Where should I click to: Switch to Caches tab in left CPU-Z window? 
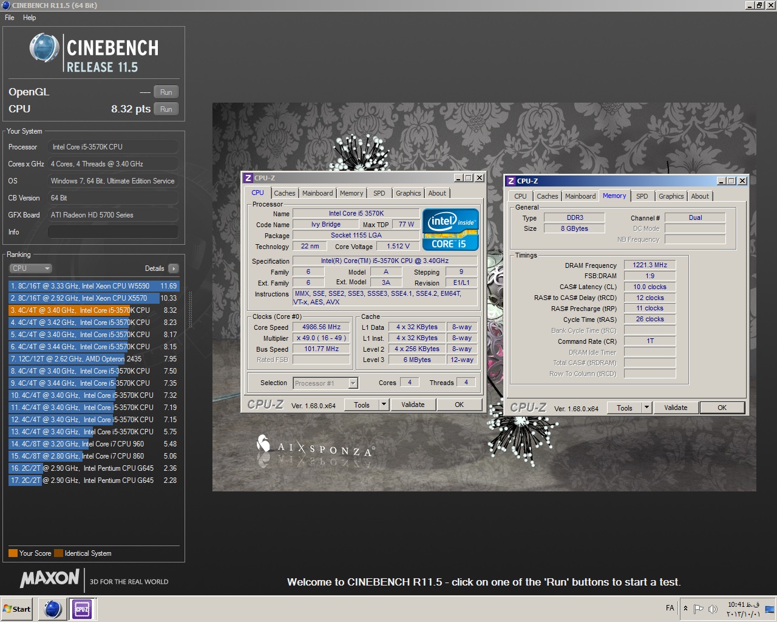(x=284, y=193)
